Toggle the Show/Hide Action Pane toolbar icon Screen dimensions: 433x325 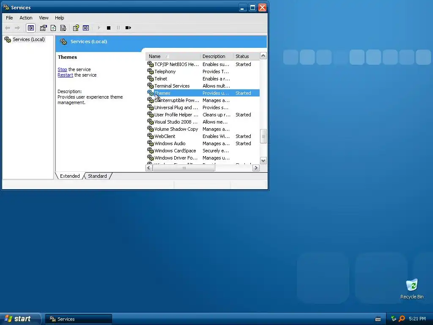point(86,28)
